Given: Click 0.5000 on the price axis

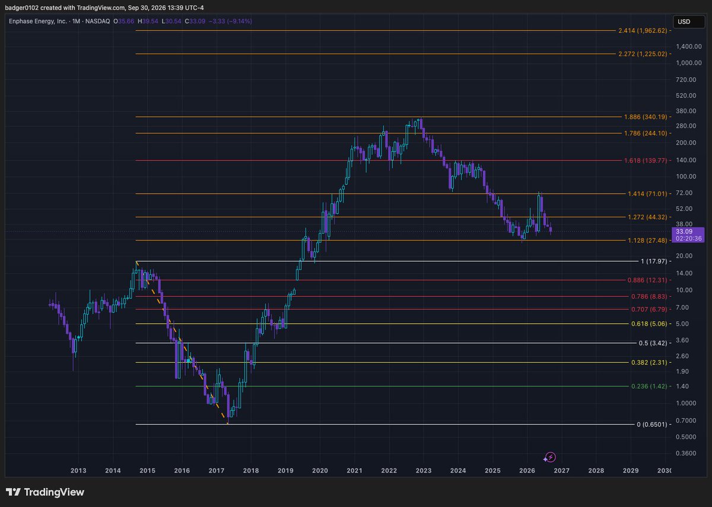Looking at the screenshot, I should pos(686,438).
